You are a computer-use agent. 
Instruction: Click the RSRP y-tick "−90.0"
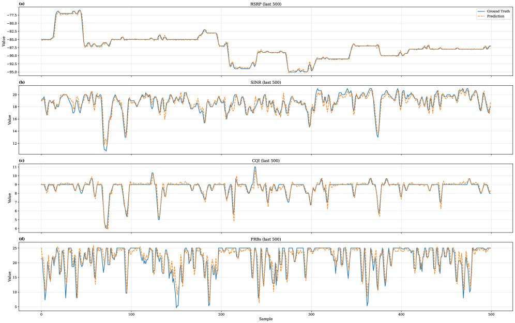[x=11, y=56]
